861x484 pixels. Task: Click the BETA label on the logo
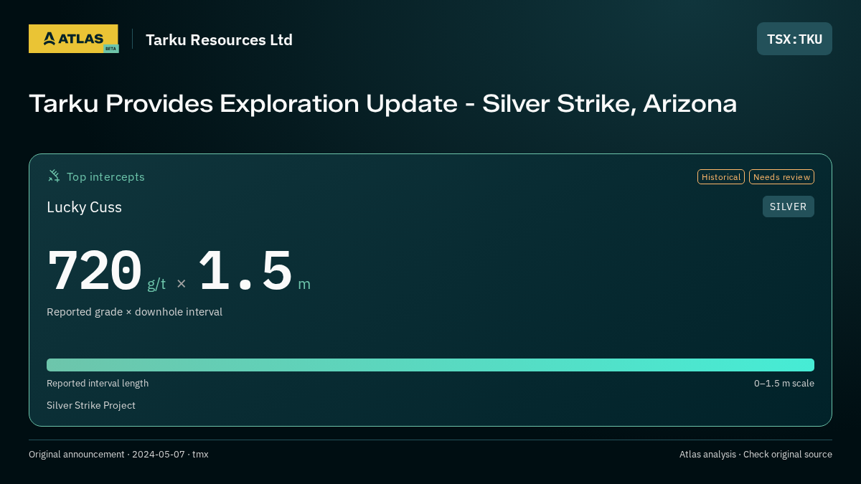coord(110,48)
